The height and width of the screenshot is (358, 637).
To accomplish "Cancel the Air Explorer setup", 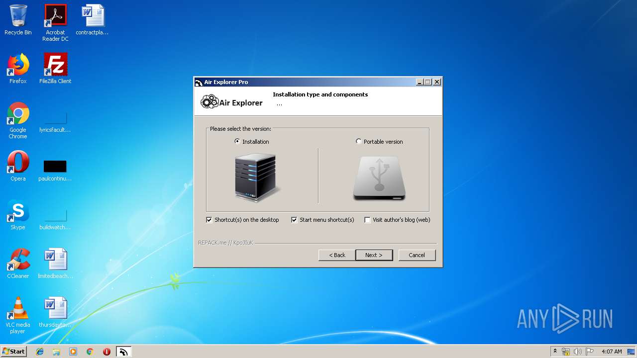I will tap(417, 255).
